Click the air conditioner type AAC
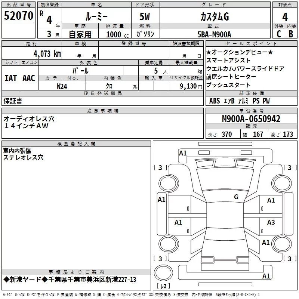 [29, 78]
